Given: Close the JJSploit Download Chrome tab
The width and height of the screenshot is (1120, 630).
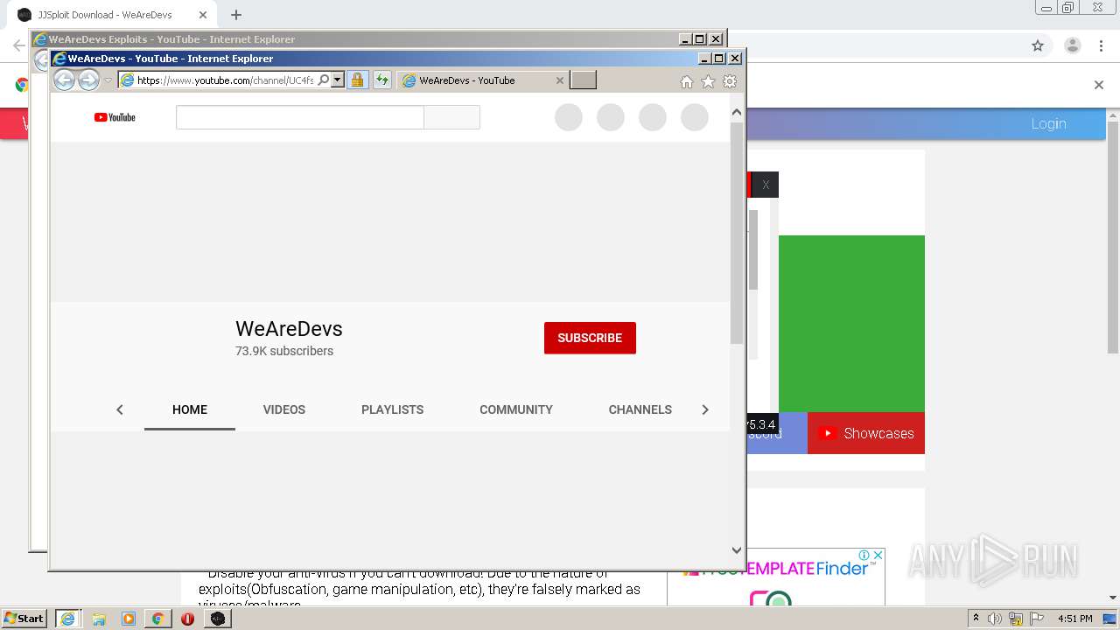Looking at the screenshot, I should (202, 15).
